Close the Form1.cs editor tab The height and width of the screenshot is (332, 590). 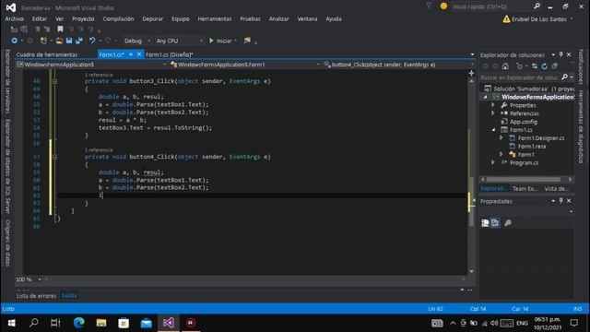pyautogui.click(x=139, y=54)
